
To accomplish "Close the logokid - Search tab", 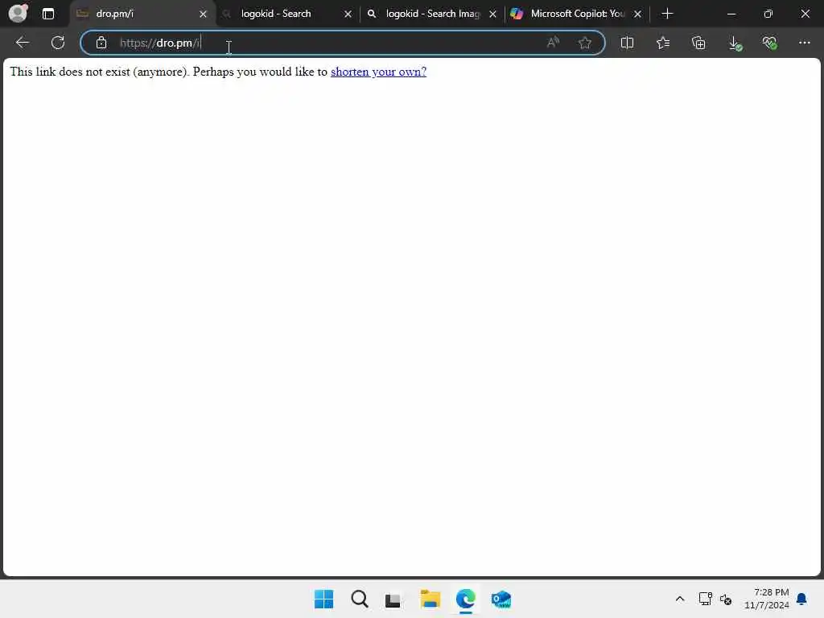I will [348, 14].
